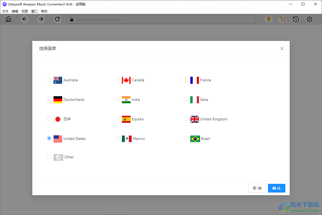The image size is (322, 215).
Task: Click the India flag icon
Action: tap(126, 100)
